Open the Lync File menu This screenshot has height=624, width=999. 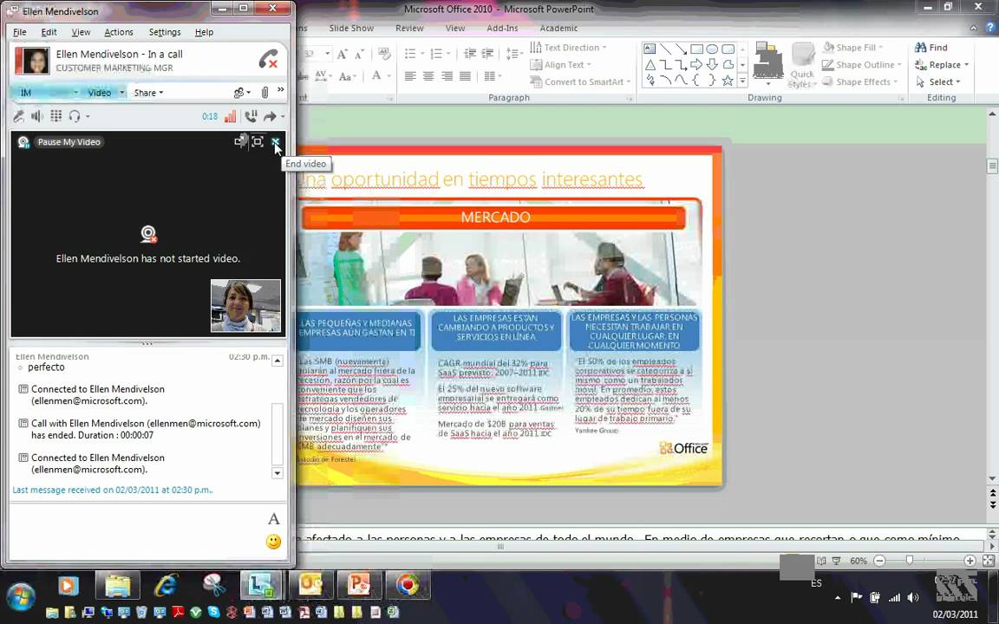point(20,32)
